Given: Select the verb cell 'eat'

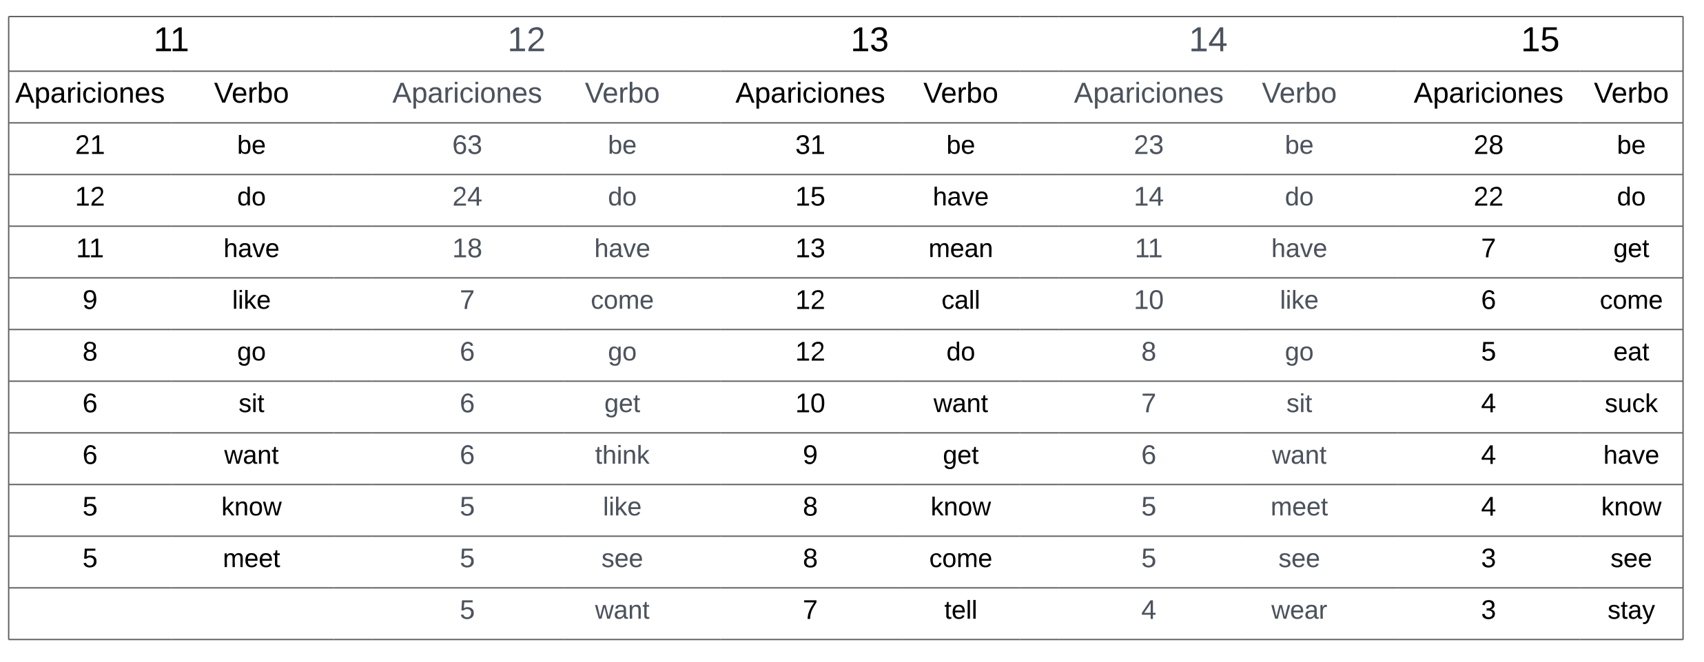Looking at the screenshot, I should click(1631, 352).
